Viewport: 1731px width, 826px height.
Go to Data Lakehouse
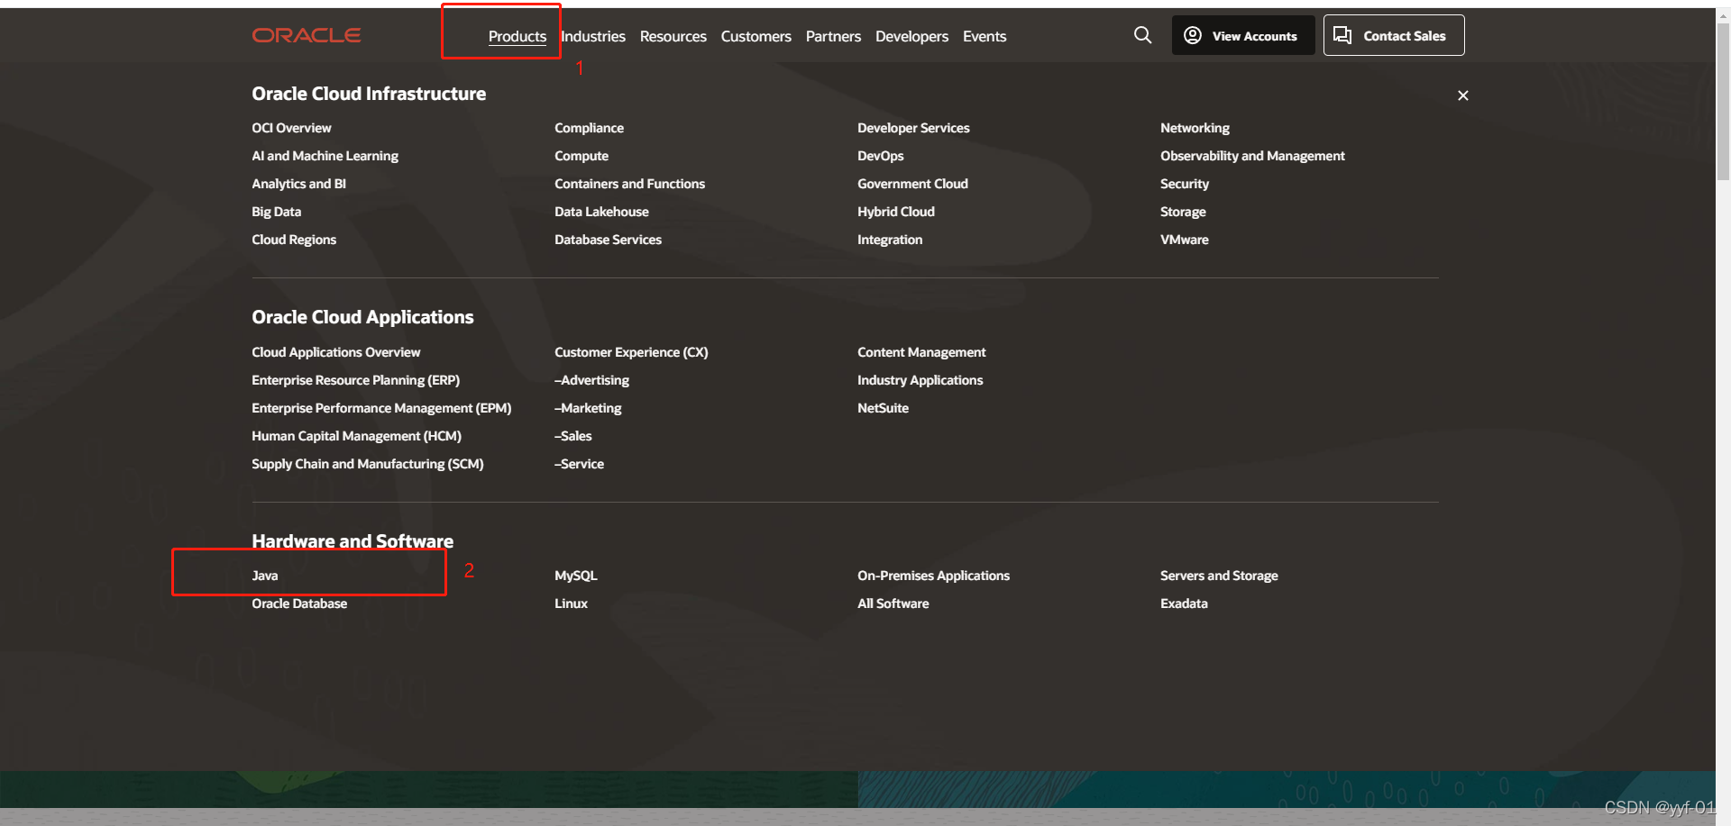pyautogui.click(x=601, y=212)
